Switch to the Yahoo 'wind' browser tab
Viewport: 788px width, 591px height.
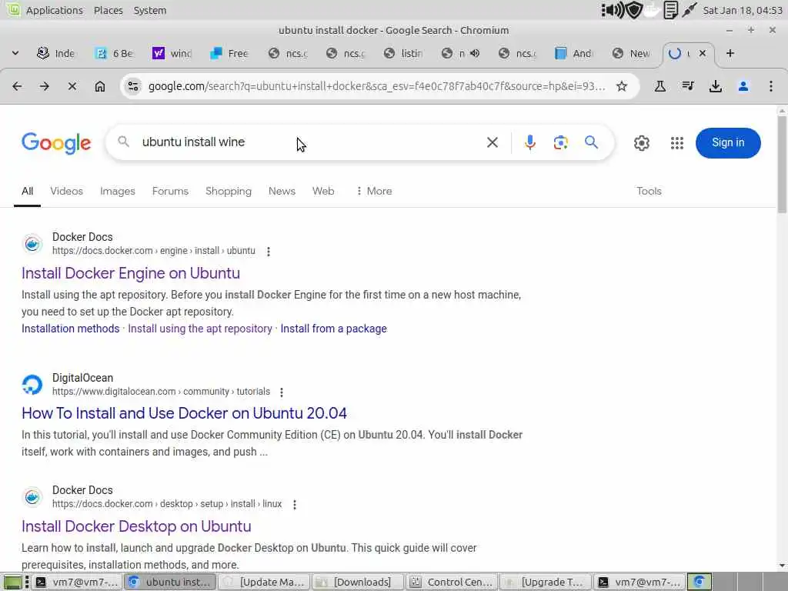pyautogui.click(x=172, y=53)
